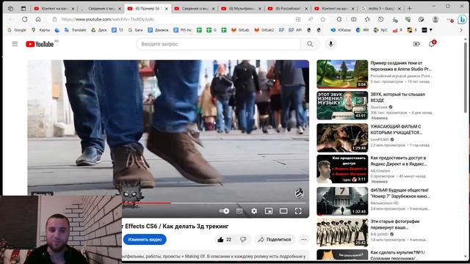
Task: Switch player to theater mode
Action: pos(283,211)
